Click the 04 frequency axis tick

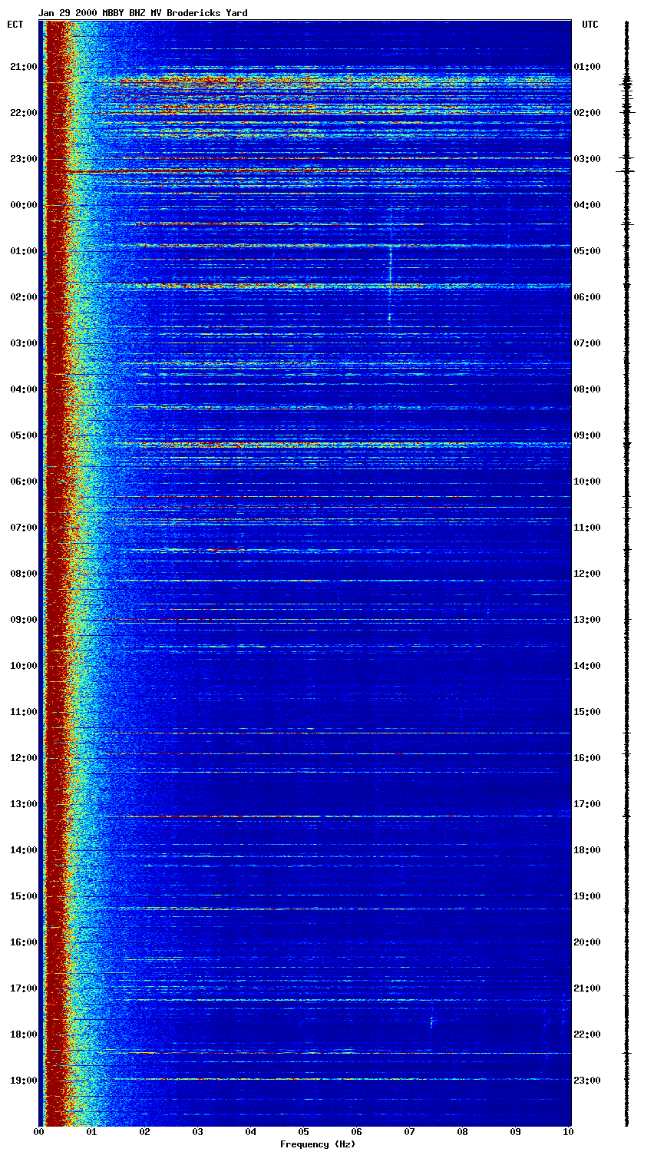[251, 1132]
